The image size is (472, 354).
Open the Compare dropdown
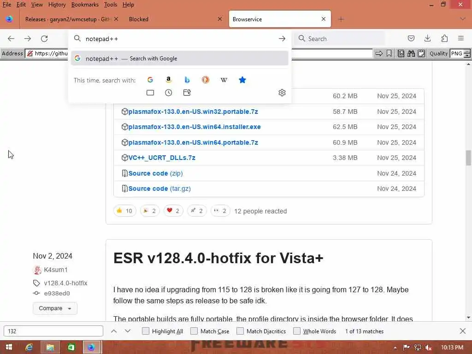click(55, 308)
